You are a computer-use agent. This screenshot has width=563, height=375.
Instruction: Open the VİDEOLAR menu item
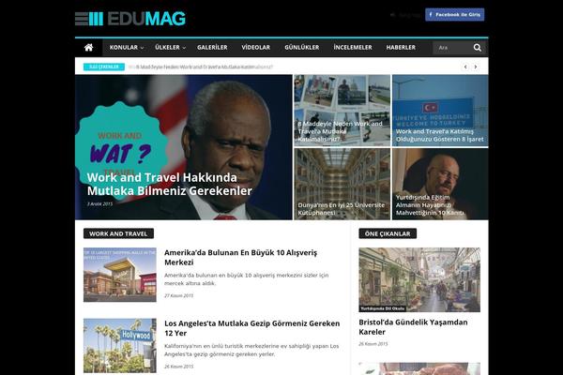[x=255, y=48]
